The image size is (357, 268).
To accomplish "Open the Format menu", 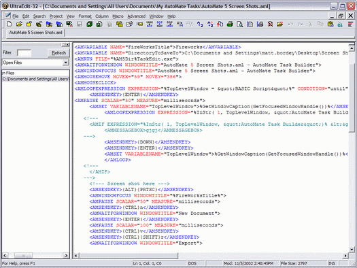I will pos(85,16).
